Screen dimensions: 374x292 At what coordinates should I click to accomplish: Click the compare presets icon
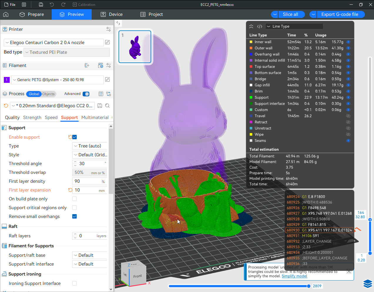(x=108, y=94)
